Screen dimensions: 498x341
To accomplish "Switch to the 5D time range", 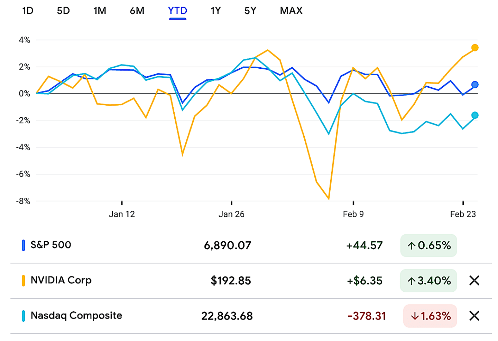I will 63,11.
